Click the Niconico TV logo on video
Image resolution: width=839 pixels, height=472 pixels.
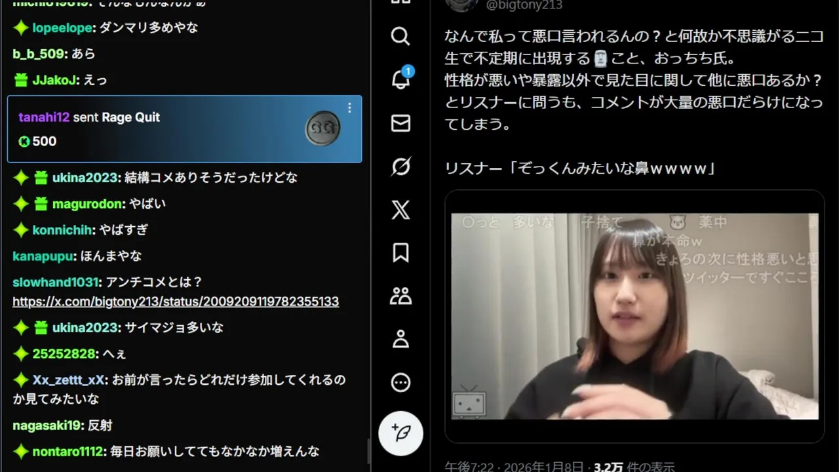[469, 401]
